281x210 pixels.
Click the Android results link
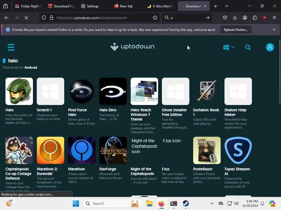(x=31, y=68)
